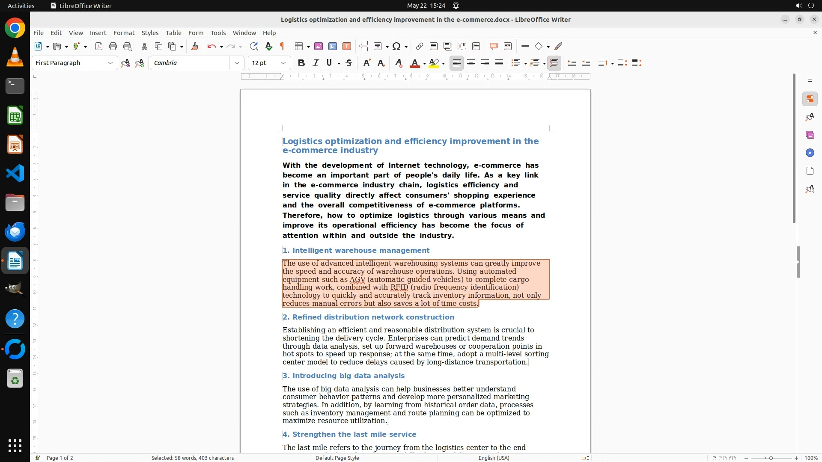Open the Format menu
This screenshot has height=462, width=822.
[124, 33]
